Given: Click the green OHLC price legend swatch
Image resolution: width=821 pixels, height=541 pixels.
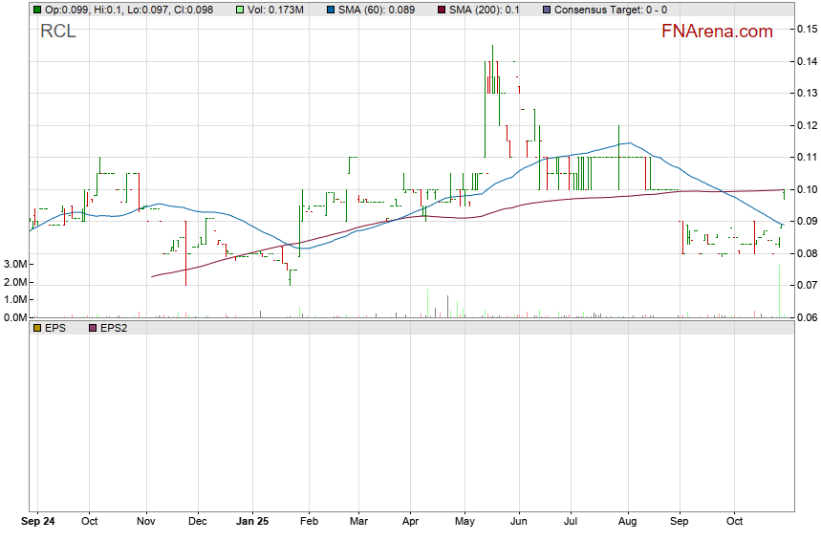Looking at the screenshot, I should click(37, 9).
